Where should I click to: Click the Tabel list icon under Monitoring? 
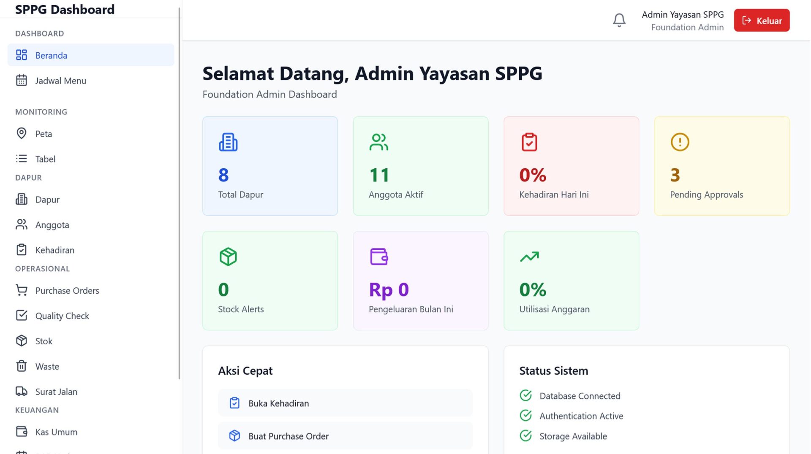coord(21,159)
